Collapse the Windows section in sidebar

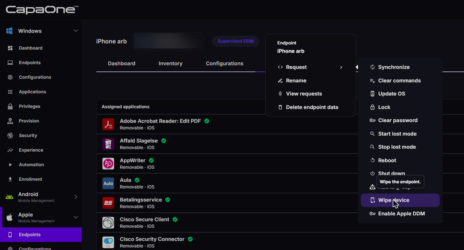pos(76,31)
